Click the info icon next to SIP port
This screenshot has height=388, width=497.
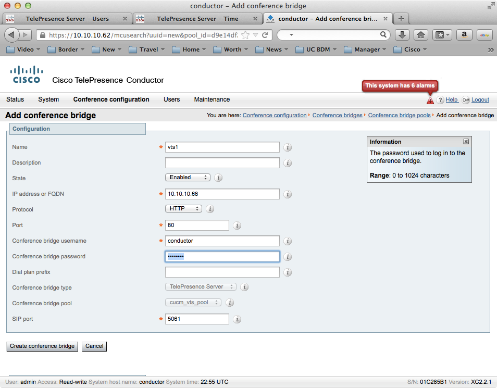[x=237, y=319]
